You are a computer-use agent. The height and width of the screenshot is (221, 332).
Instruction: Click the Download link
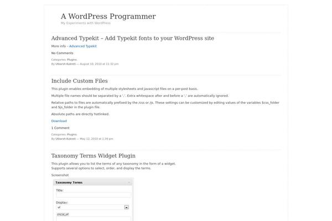59,121
